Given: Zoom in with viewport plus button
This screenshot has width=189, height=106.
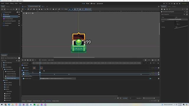Looking at the screenshot, I should point(33,13).
